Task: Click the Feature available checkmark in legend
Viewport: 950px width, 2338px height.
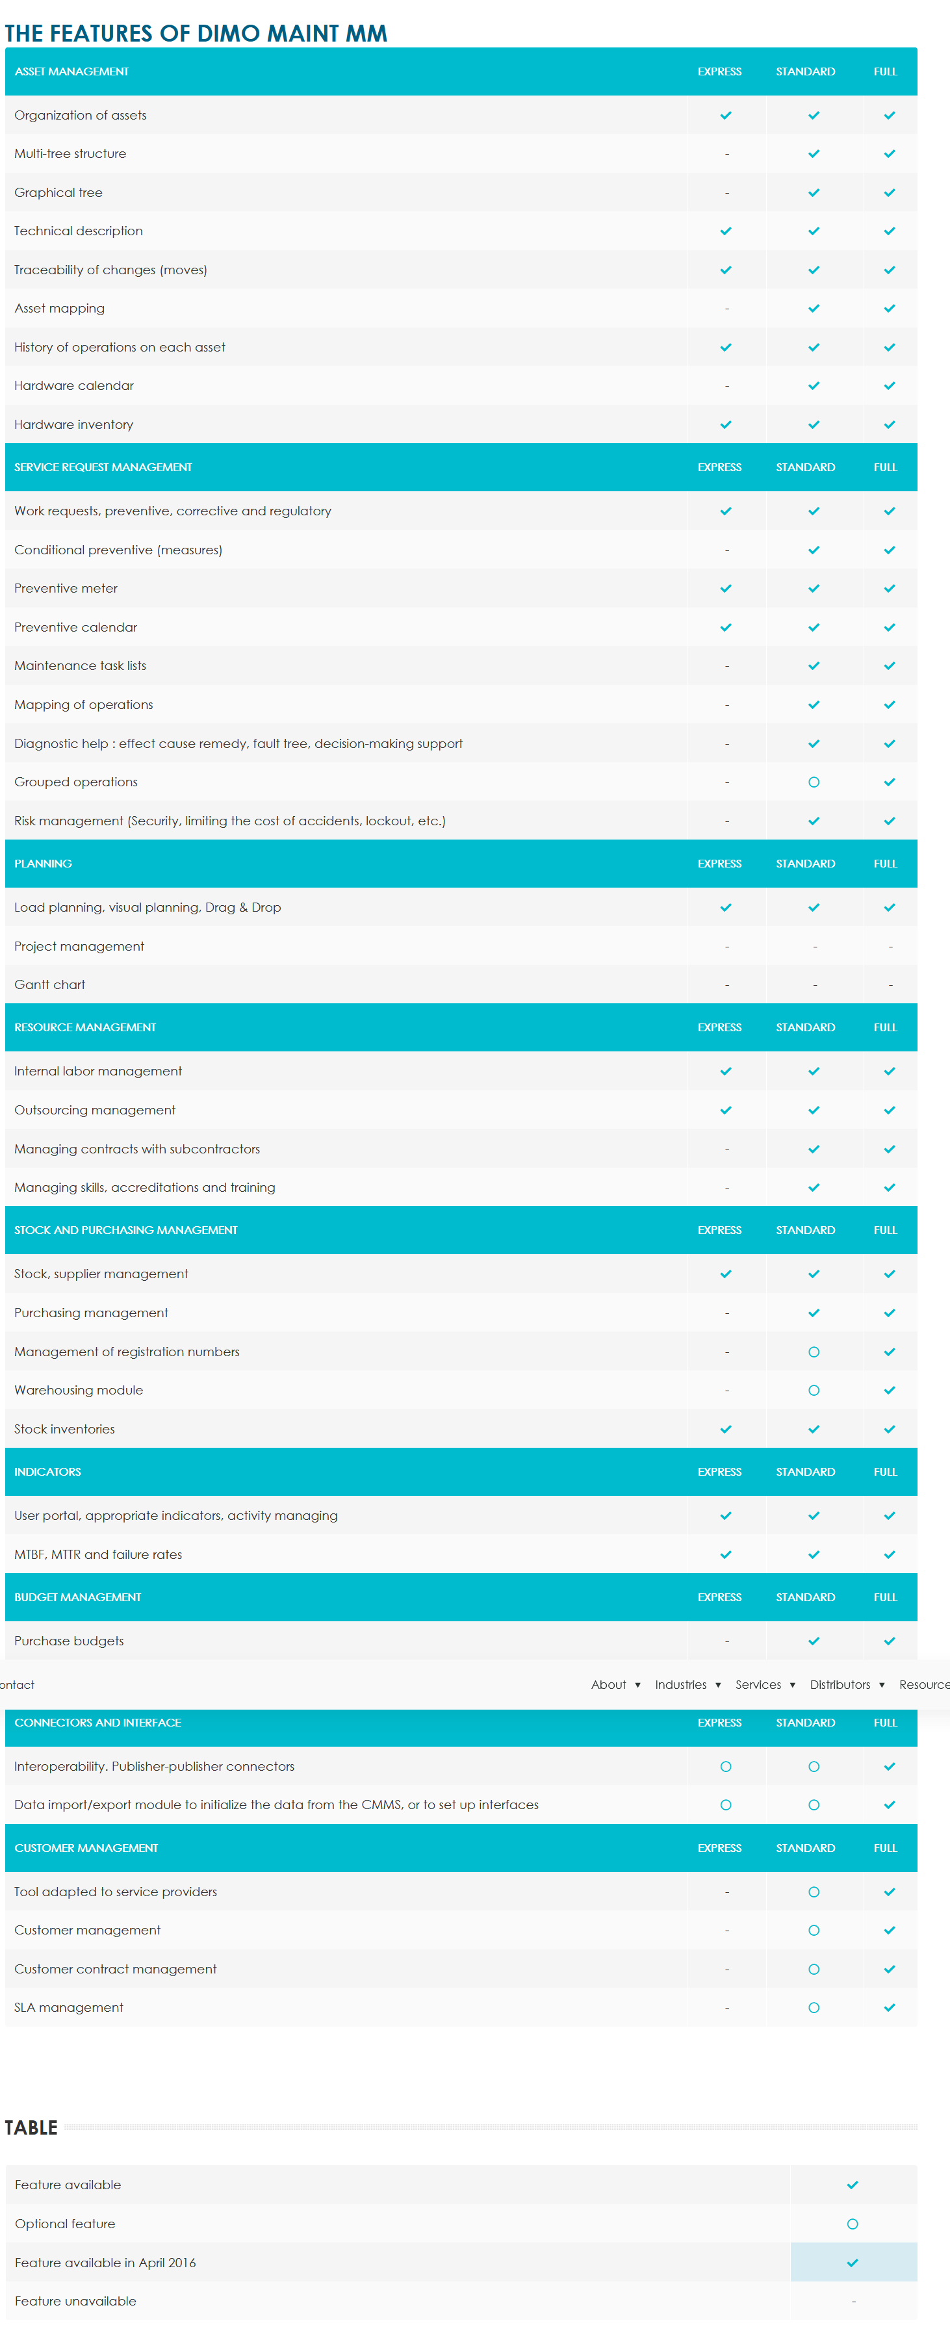Action: (852, 2185)
